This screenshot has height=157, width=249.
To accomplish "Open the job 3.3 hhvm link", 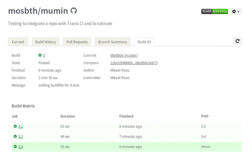I will tap(21, 147).
